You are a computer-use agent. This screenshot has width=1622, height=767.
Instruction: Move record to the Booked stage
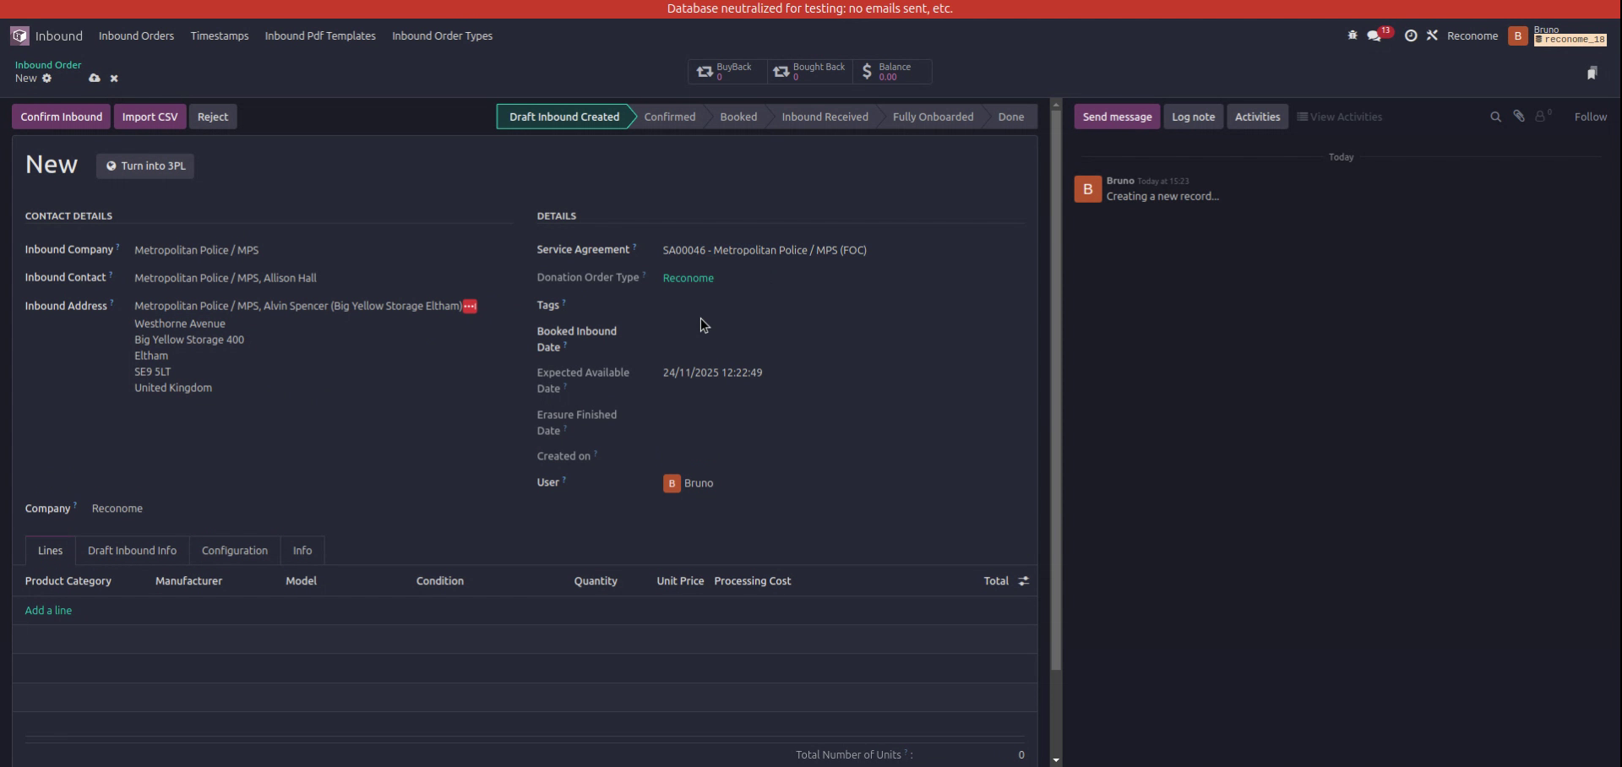coord(738,116)
